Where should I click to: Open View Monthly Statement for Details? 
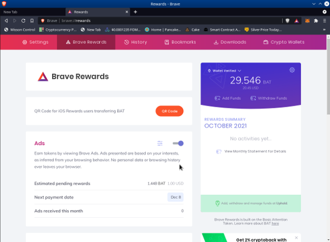coord(255,151)
